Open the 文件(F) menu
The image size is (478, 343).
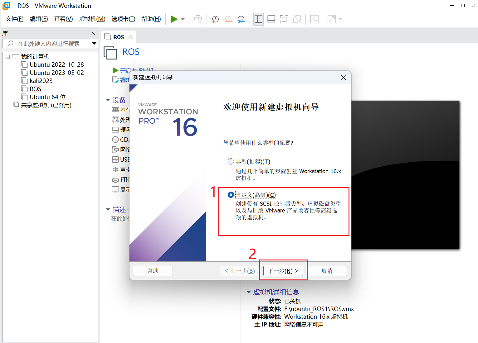click(15, 19)
